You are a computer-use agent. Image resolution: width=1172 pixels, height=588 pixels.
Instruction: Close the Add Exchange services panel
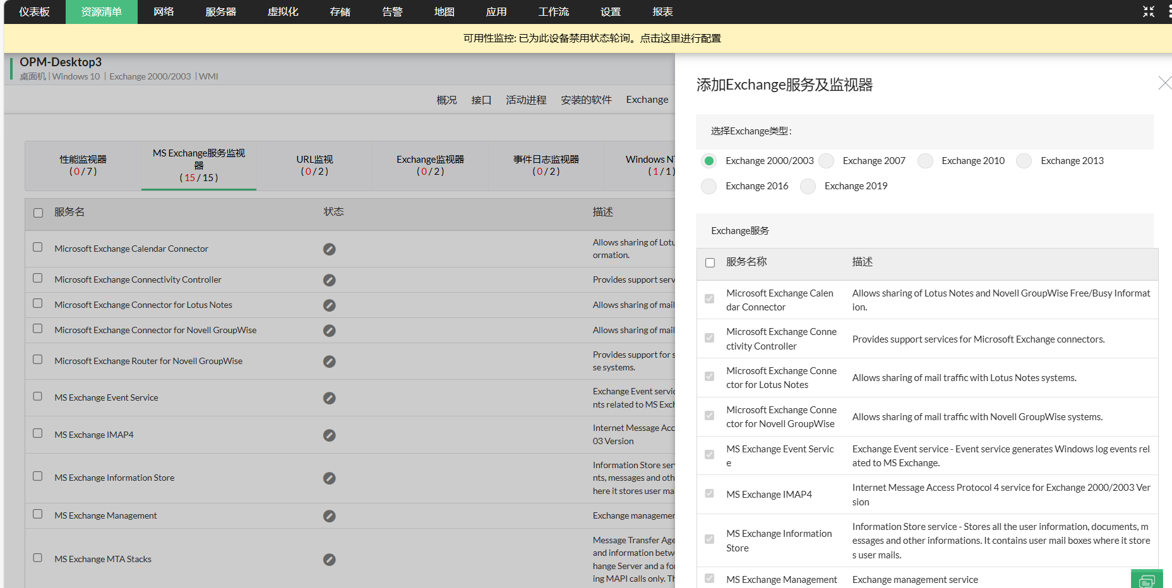(1164, 83)
